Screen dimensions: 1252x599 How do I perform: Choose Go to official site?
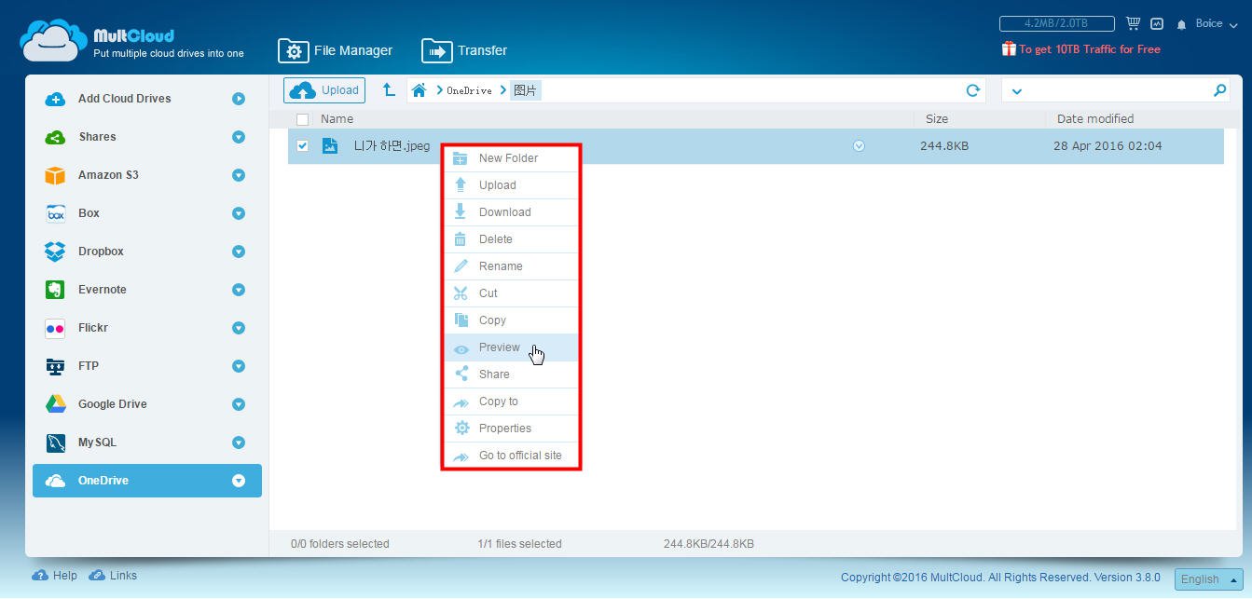tap(511, 456)
